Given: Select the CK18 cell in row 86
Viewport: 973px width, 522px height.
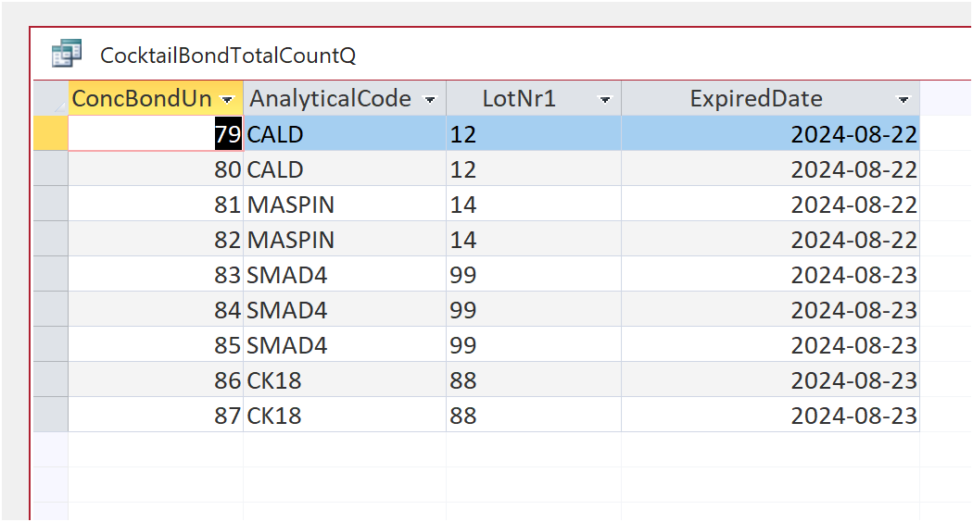Looking at the screenshot, I should (345, 380).
